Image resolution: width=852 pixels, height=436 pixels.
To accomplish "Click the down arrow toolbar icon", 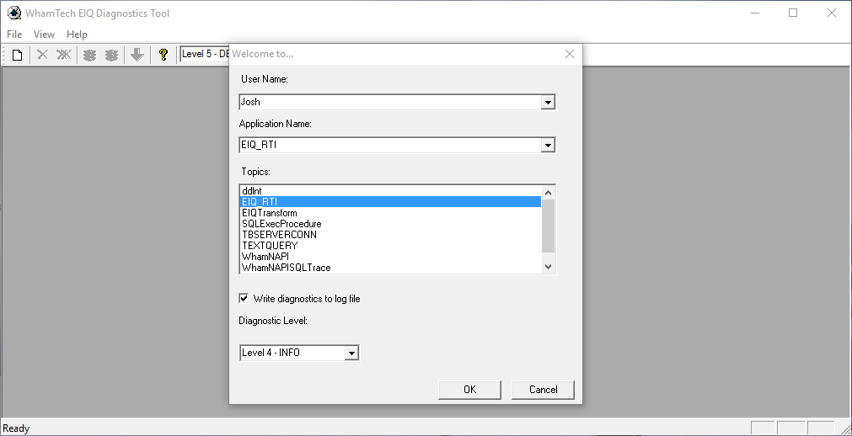I will point(137,55).
